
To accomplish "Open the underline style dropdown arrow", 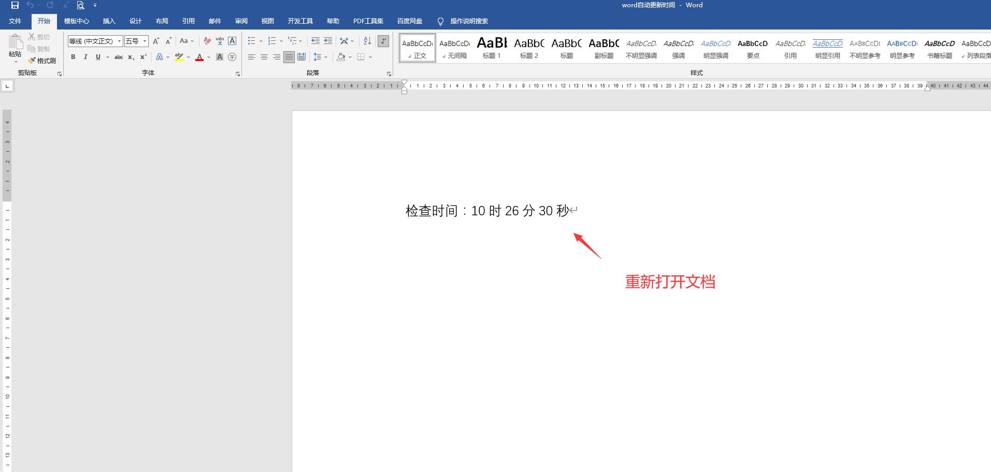I will click(107, 57).
